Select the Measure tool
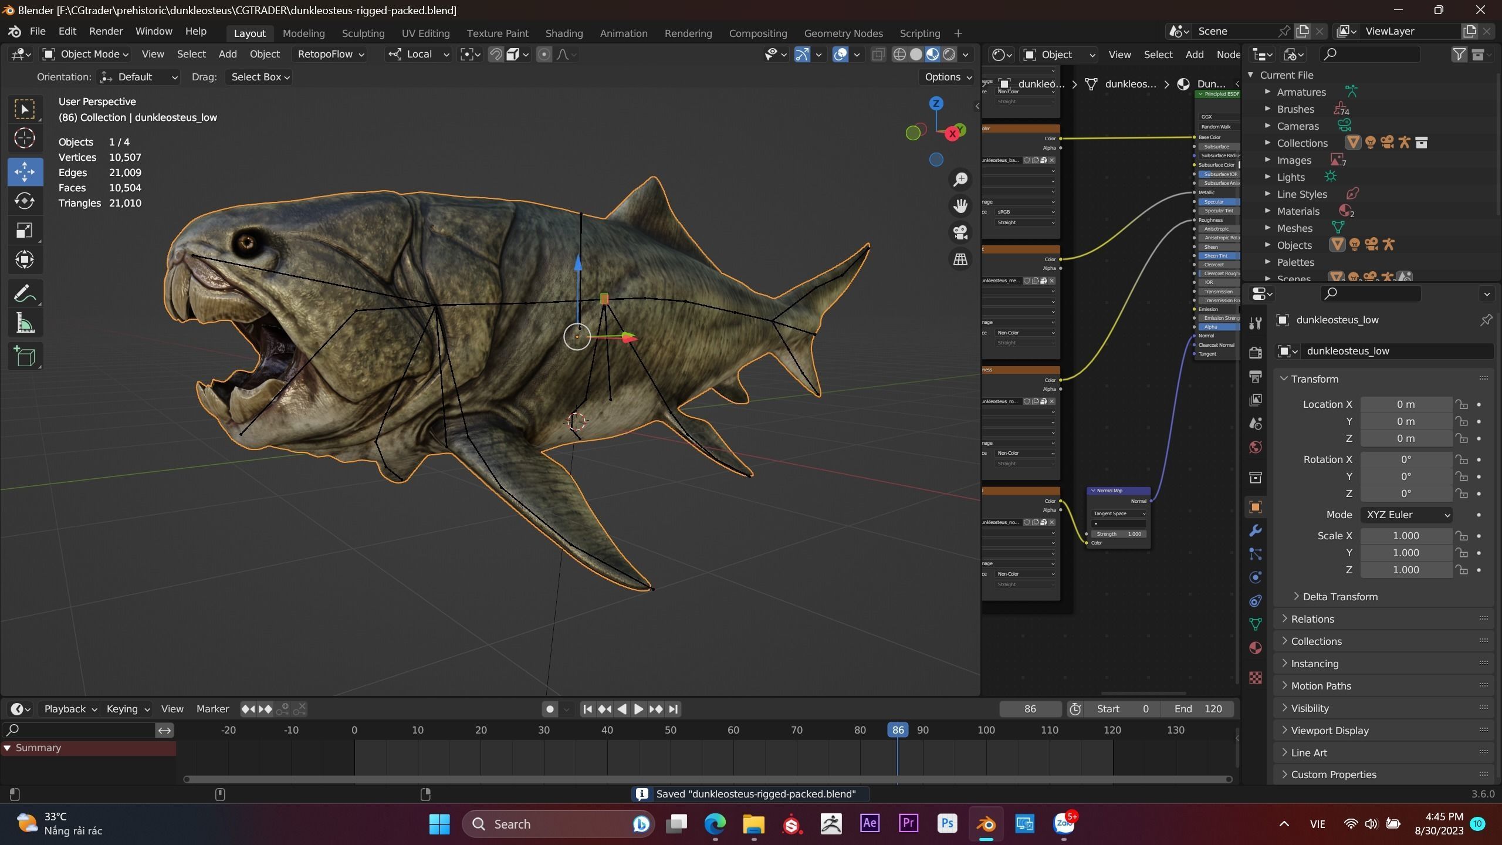The width and height of the screenshot is (1502, 845). 25,323
